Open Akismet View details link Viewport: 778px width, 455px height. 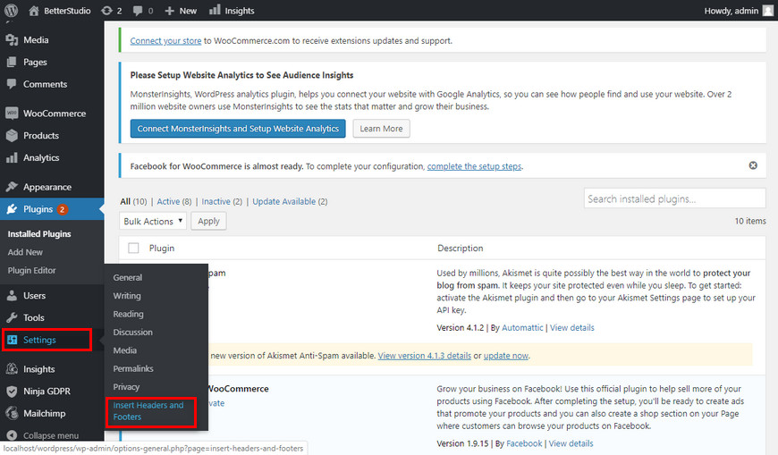coord(571,327)
